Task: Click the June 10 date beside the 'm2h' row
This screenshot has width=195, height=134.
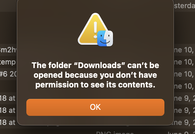Action: tap(185, 50)
